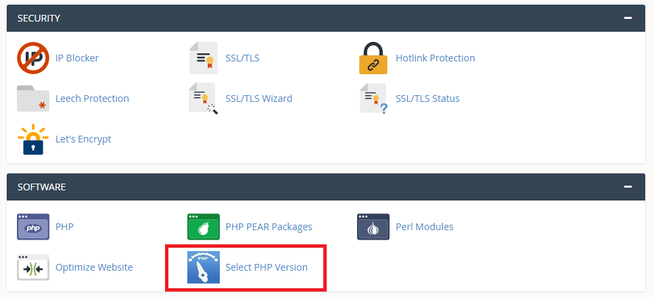
Task: Follow the Hotlink Protection text link
Action: point(436,58)
